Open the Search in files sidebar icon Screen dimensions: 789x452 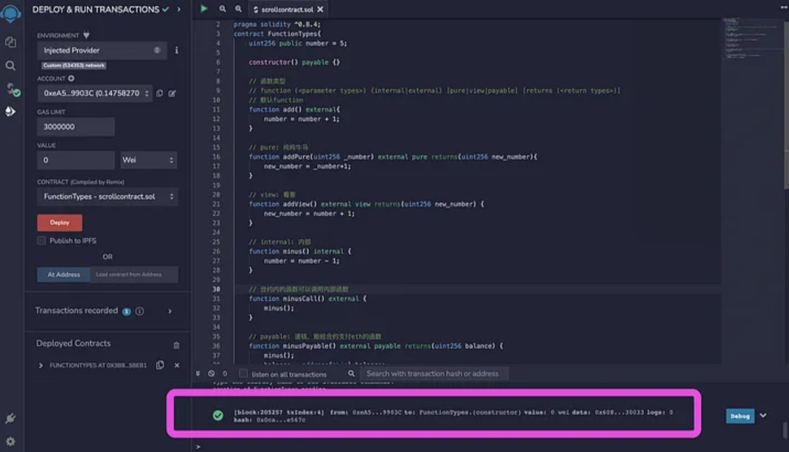click(x=10, y=66)
